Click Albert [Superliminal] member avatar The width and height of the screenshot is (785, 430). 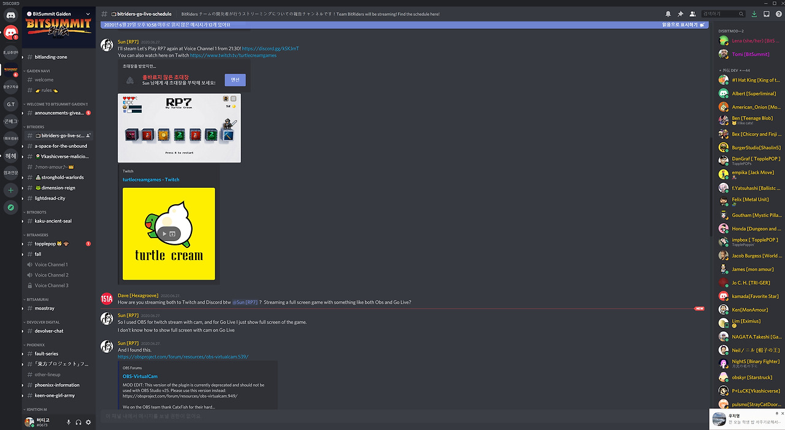click(x=724, y=93)
